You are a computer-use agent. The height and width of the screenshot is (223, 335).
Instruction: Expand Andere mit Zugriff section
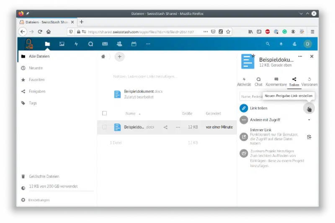309,120
